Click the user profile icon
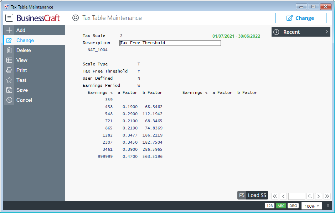 click(76, 18)
